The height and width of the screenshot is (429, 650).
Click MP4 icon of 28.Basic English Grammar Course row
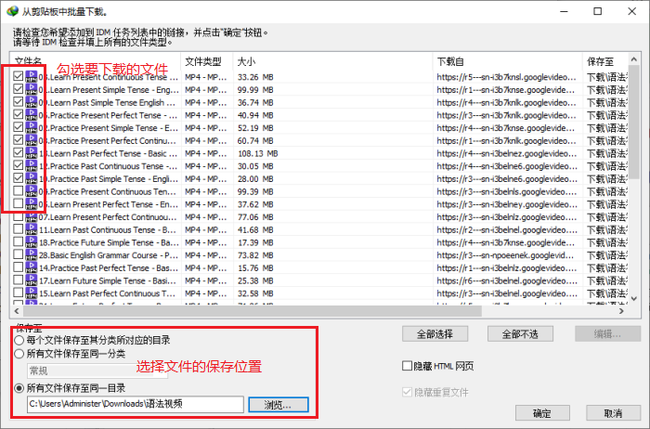point(31,255)
